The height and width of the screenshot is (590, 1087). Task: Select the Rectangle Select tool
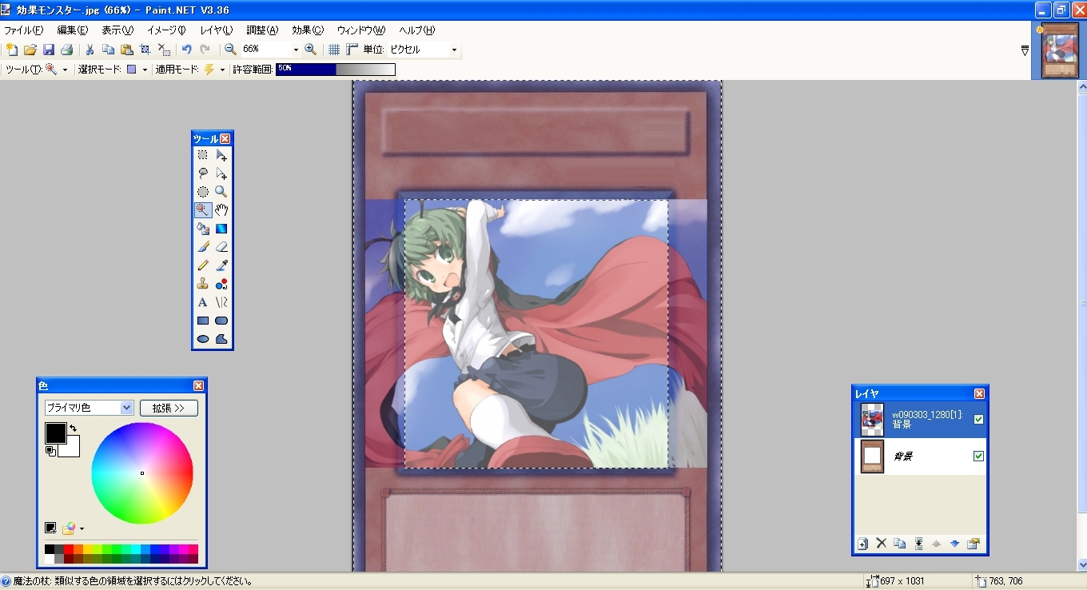tap(203, 155)
